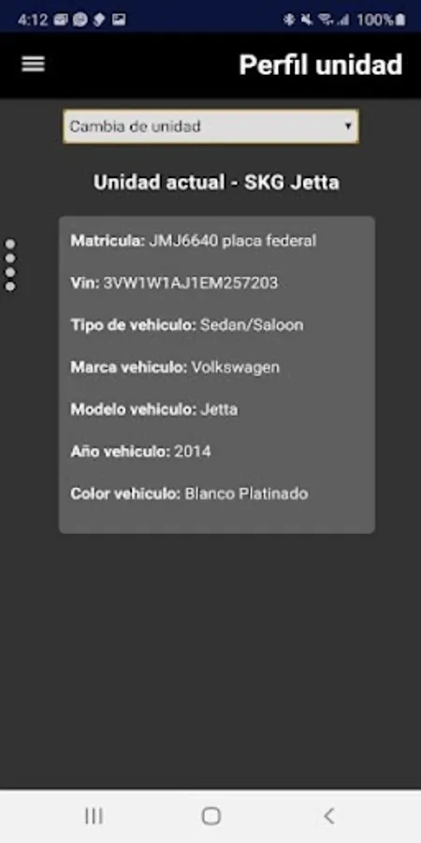421x843 pixels.
Task: Tap the Bluetooth status icon
Action: point(289,21)
